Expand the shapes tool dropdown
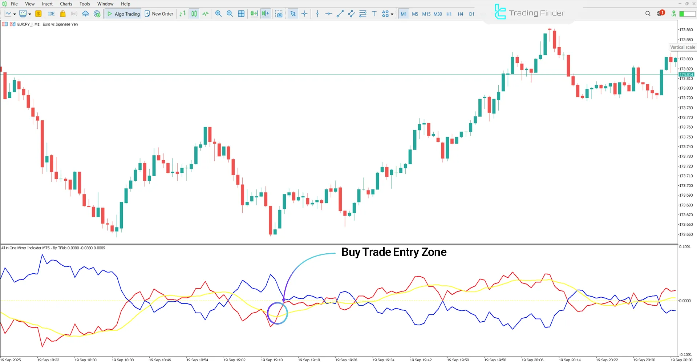 [392, 14]
